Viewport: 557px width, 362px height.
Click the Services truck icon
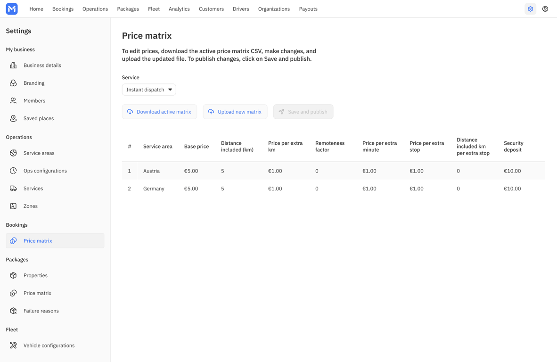(x=13, y=189)
